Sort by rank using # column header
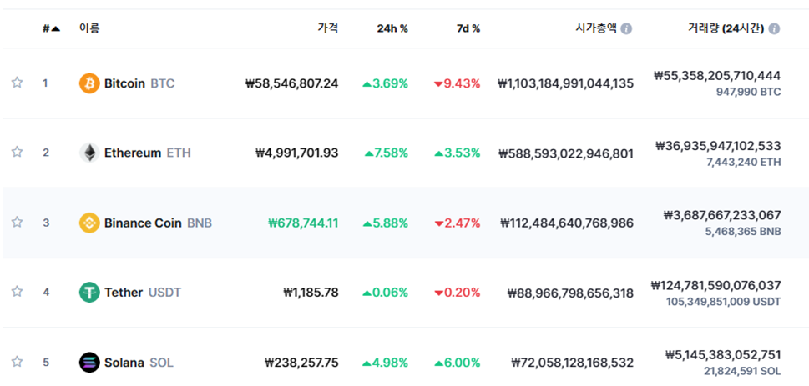Image resolution: width=809 pixels, height=386 pixels. tap(51, 28)
